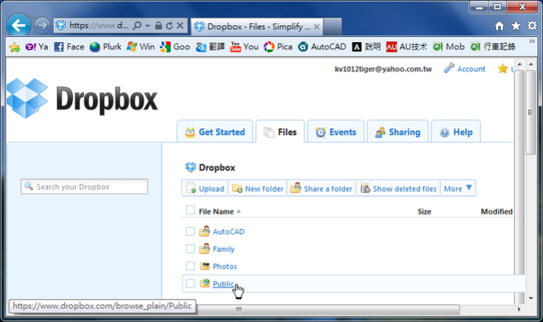Click the kv1012tiger@yahoo.com.tw account email
The image size is (543, 322).
[383, 69]
